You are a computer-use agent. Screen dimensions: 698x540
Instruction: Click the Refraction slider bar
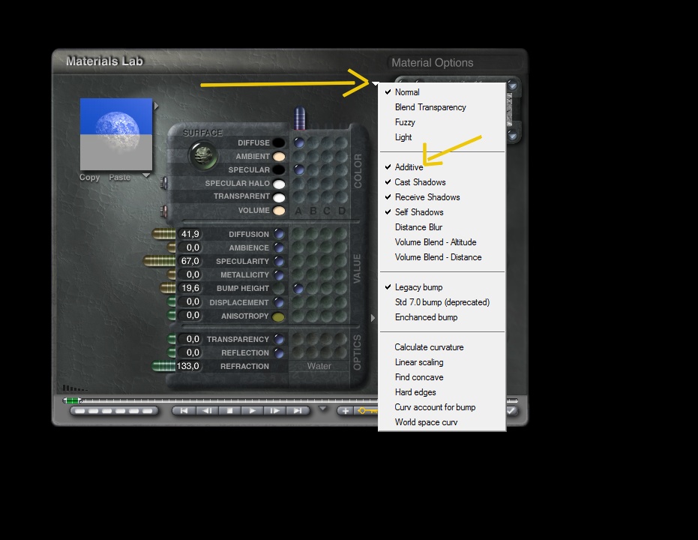163,367
